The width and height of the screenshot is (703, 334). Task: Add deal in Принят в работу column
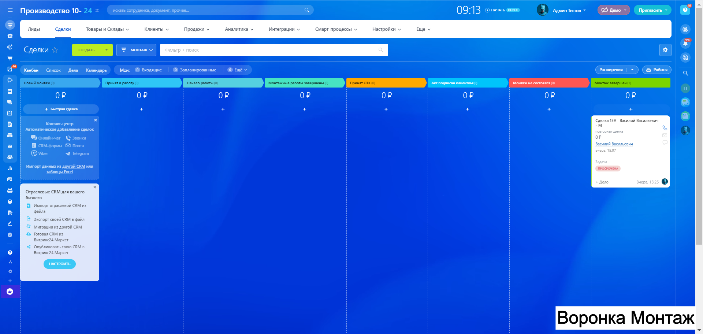point(141,109)
